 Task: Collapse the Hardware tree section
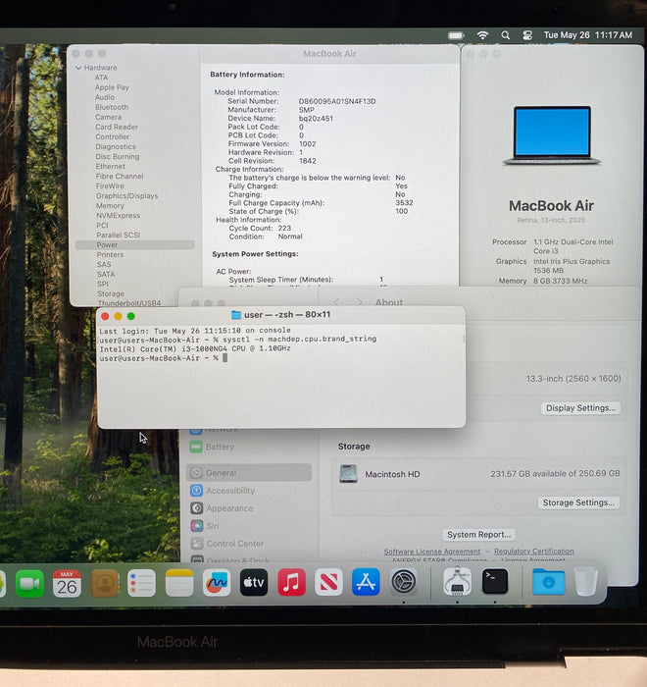[x=78, y=68]
